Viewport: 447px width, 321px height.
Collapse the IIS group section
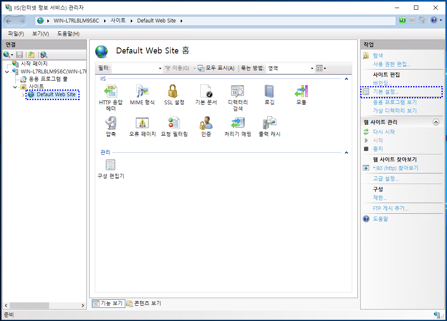pyautogui.click(x=346, y=79)
